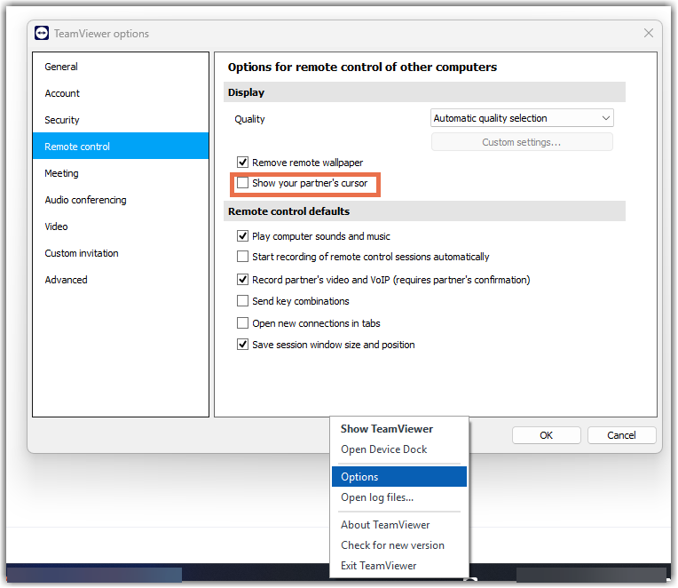Expand the Quality dropdown

pyautogui.click(x=522, y=118)
